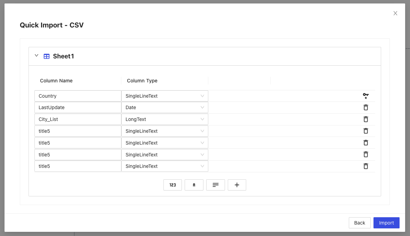
Task: Delete the City_List column
Action: point(365,119)
